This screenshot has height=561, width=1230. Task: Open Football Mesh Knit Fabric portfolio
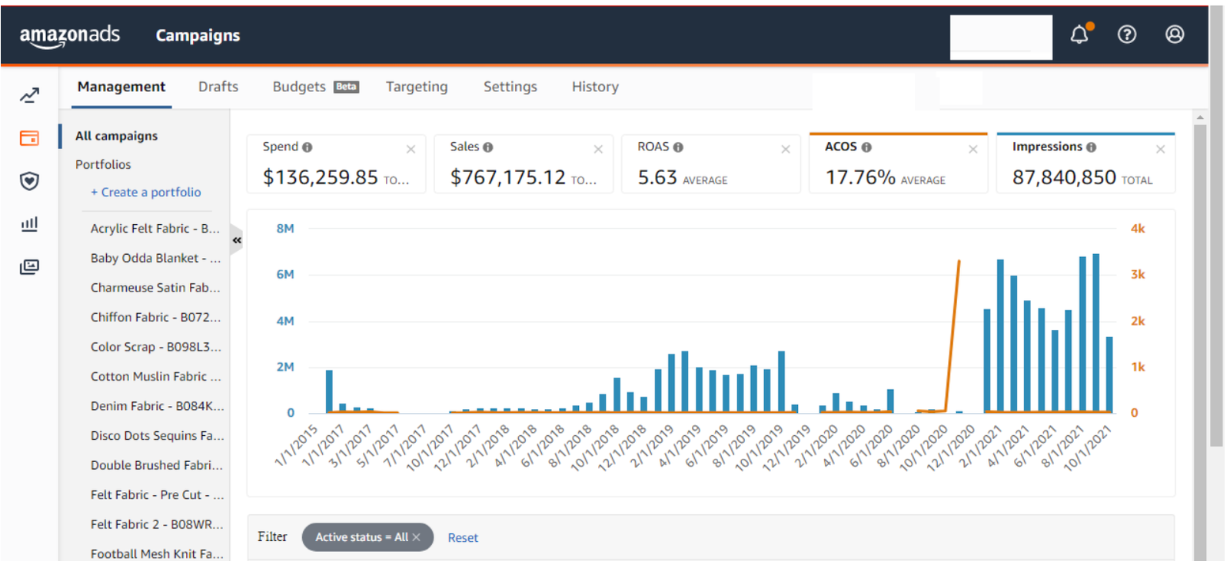pyautogui.click(x=157, y=554)
